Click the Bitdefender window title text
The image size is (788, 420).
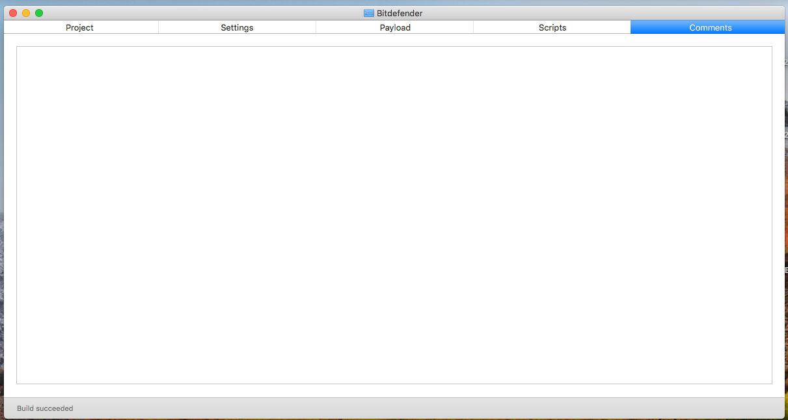400,13
